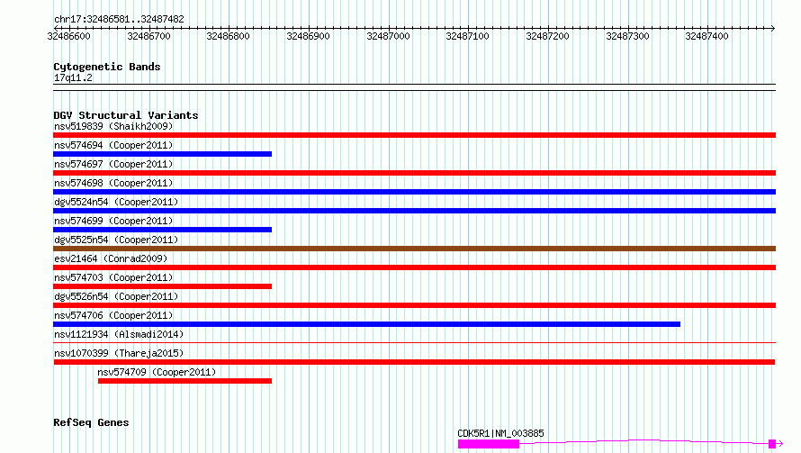Select the thin red line for nsv1121934
This screenshot has width=801, height=453.
pos(414,342)
